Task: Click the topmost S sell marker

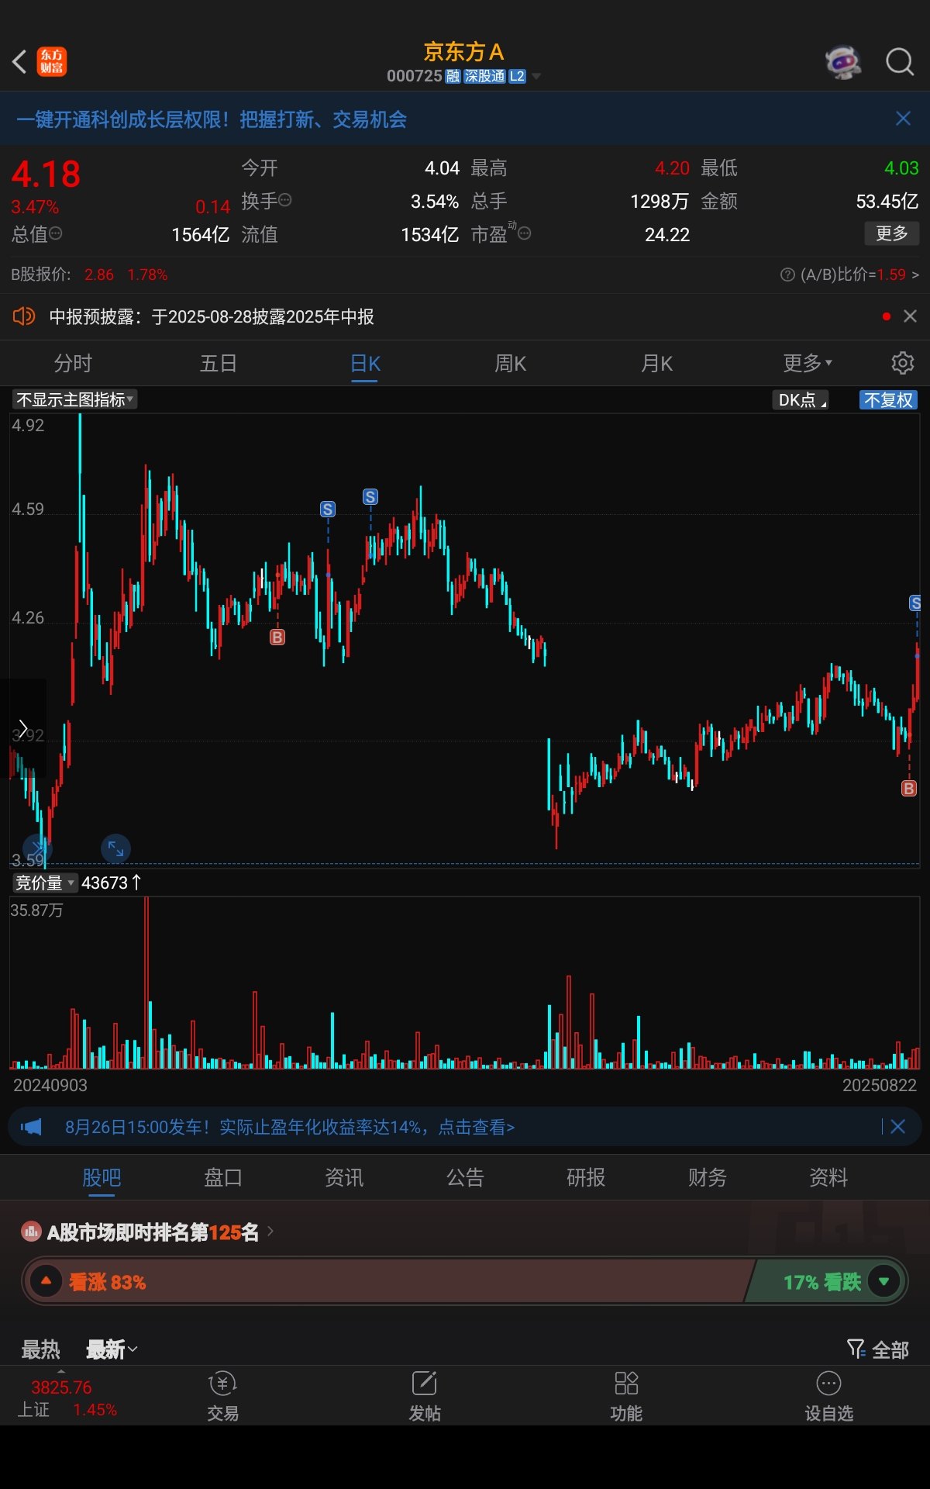Action: 370,496
